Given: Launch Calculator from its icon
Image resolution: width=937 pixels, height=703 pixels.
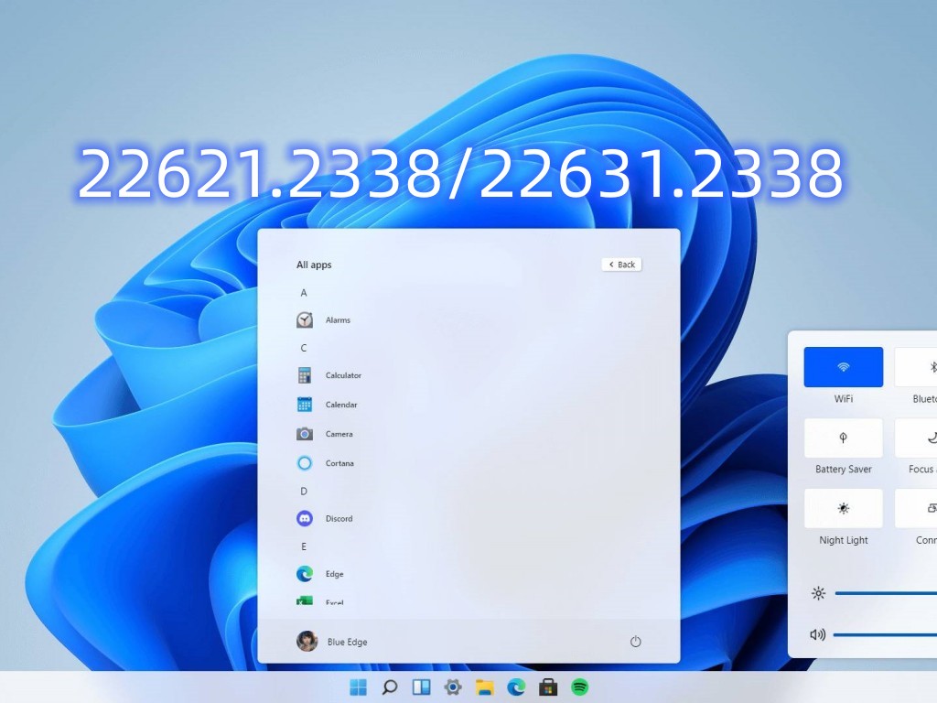Looking at the screenshot, I should tap(305, 375).
